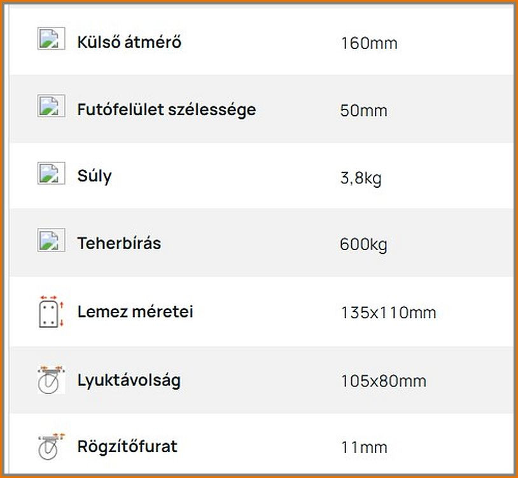Select the 3,8kg weight value
This screenshot has height=478, width=518.
tap(361, 179)
